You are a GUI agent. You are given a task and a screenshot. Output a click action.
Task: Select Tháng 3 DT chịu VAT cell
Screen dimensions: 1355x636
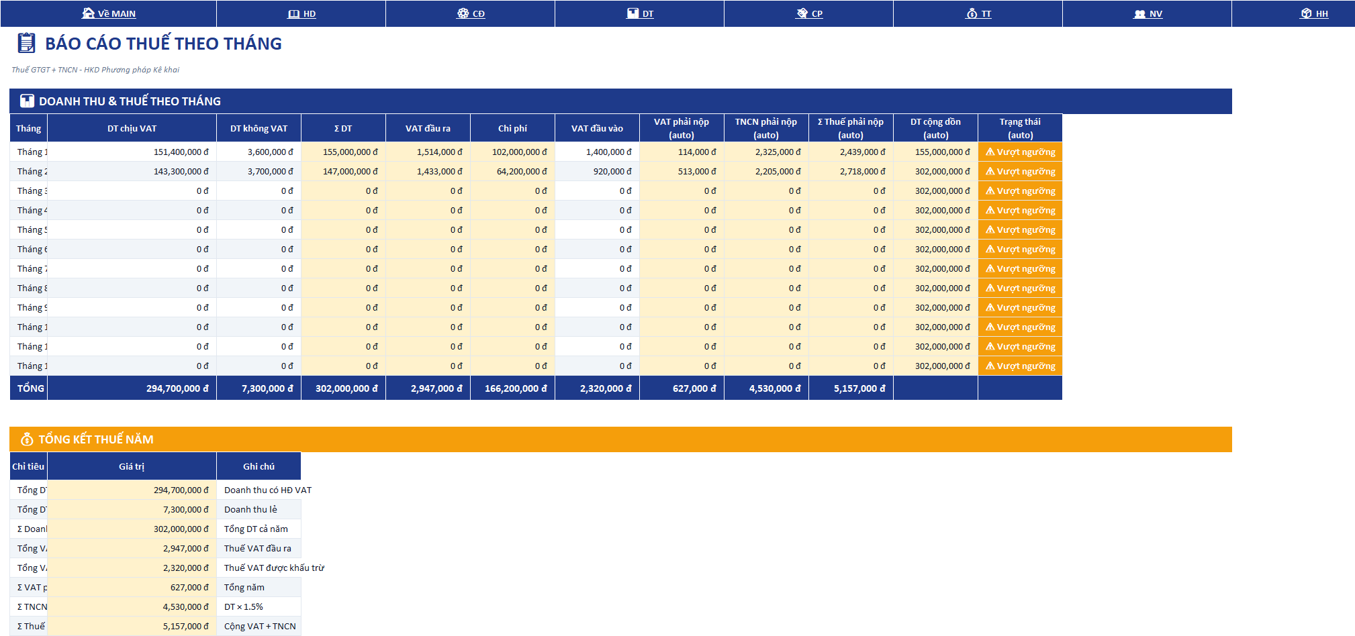pos(132,191)
